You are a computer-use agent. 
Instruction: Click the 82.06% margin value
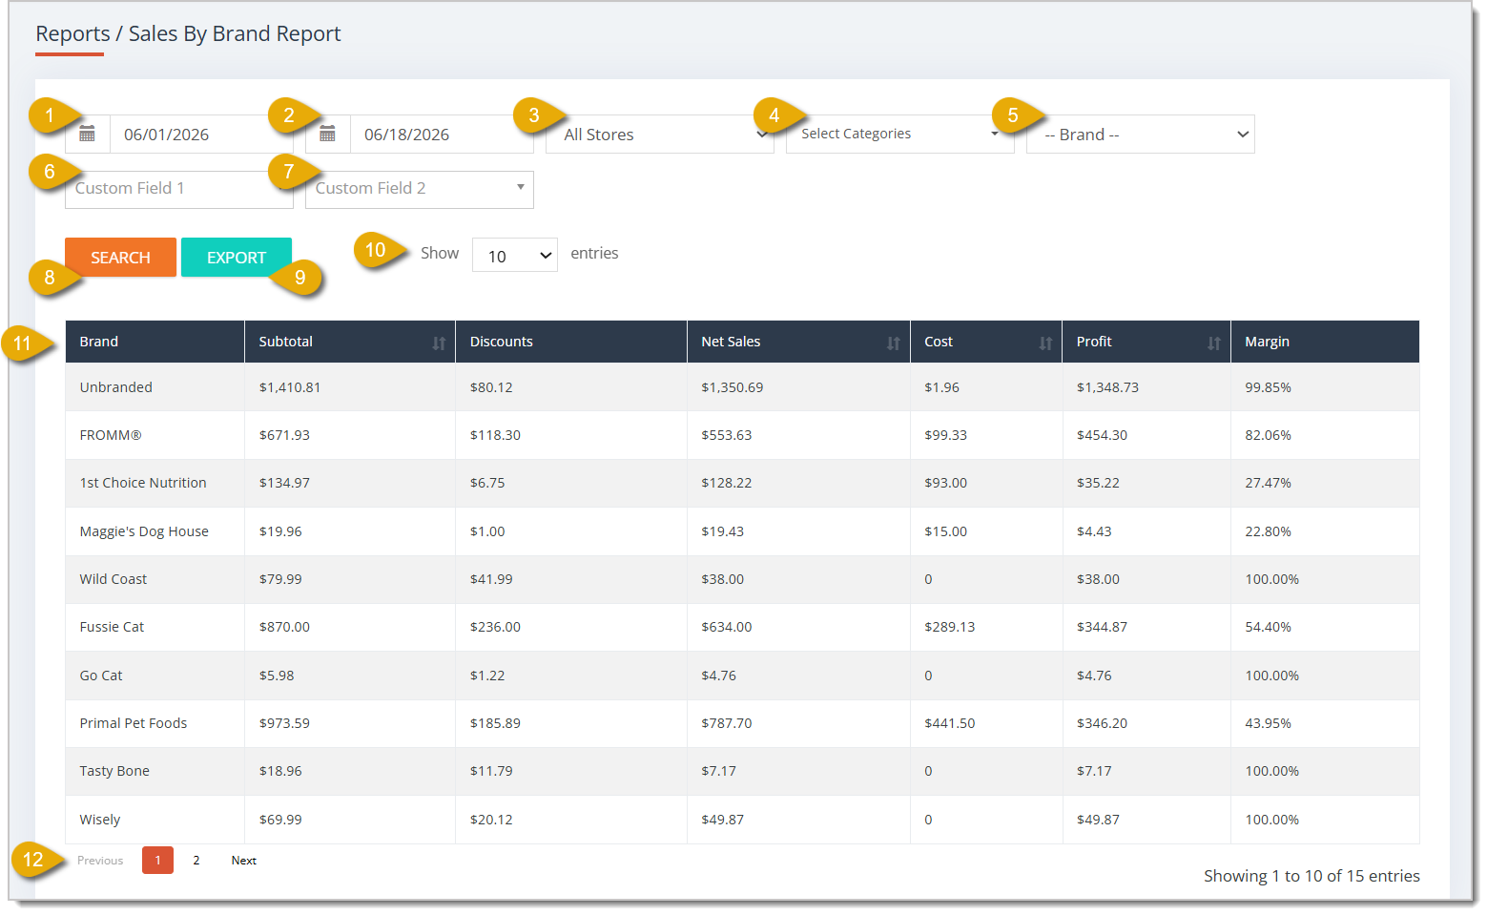(1269, 435)
